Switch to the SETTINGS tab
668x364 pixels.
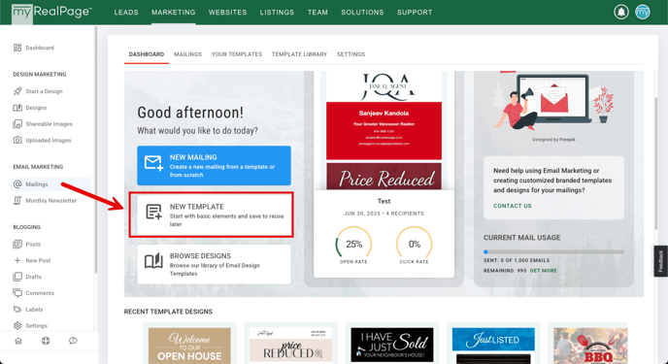pyautogui.click(x=351, y=54)
